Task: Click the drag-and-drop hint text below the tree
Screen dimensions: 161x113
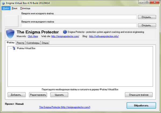Action: coord(80,89)
